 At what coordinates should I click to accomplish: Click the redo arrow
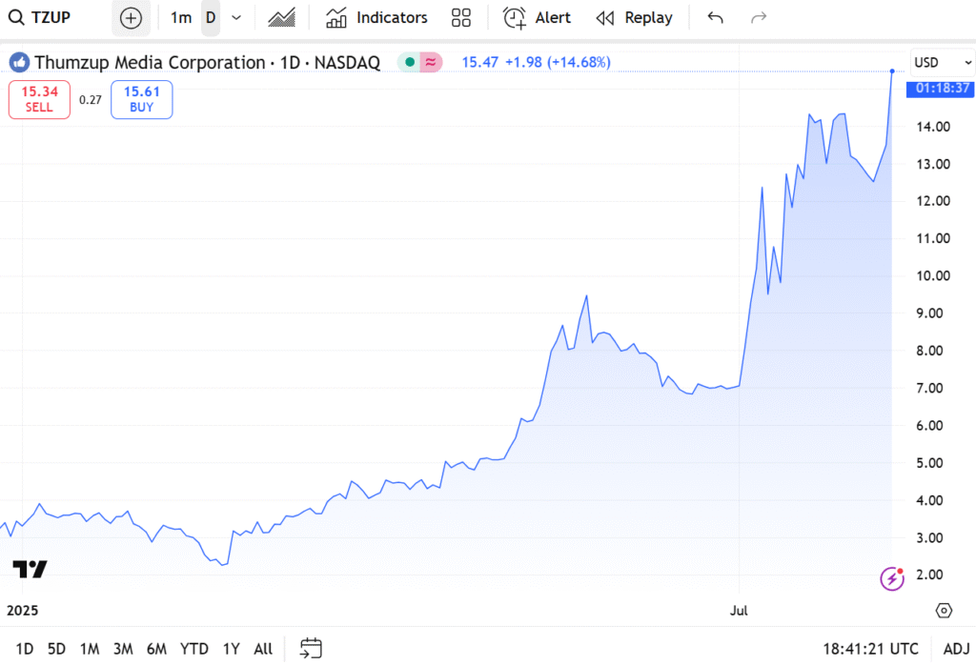(759, 17)
